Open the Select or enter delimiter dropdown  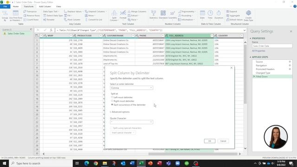click(x=131, y=88)
